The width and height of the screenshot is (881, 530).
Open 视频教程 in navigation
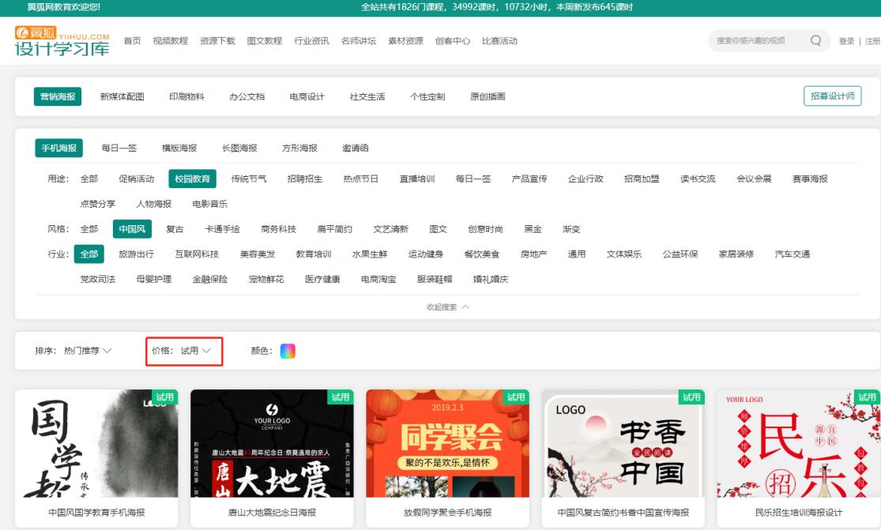[x=170, y=41]
